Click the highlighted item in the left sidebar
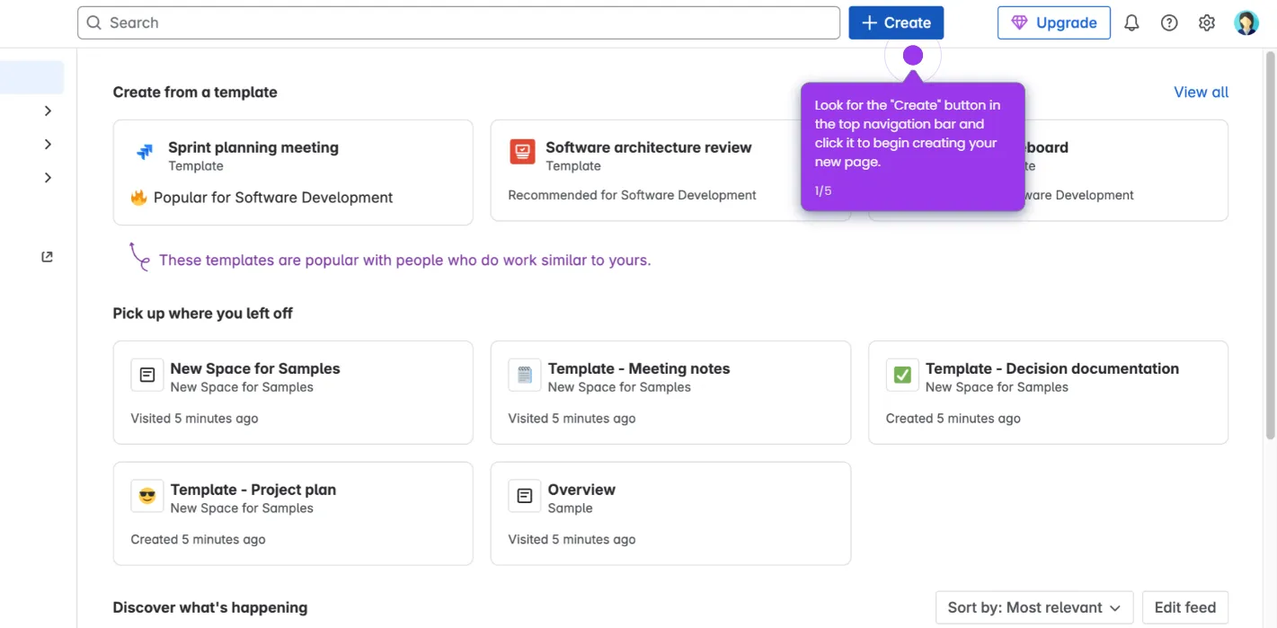This screenshot has height=628, width=1277. (31, 77)
